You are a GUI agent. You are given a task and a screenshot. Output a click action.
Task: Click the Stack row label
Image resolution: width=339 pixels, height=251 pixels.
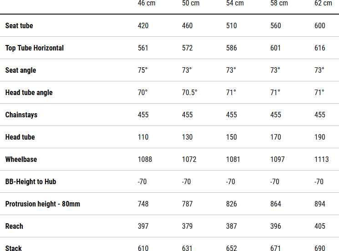(14, 248)
